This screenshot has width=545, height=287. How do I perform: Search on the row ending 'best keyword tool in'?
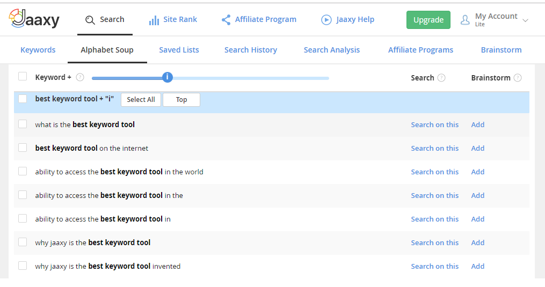click(x=434, y=219)
